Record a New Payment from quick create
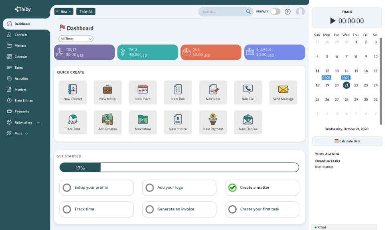This screenshot has height=230, width=385. coord(213,122)
